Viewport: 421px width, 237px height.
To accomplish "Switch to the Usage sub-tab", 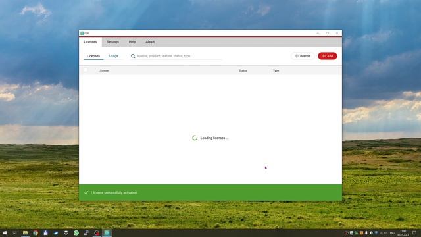I will click(114, 56).
